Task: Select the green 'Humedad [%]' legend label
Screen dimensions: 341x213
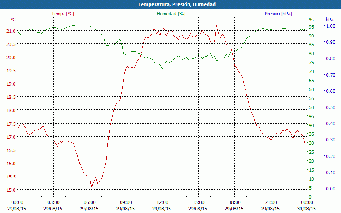Action: coord(171,14)
